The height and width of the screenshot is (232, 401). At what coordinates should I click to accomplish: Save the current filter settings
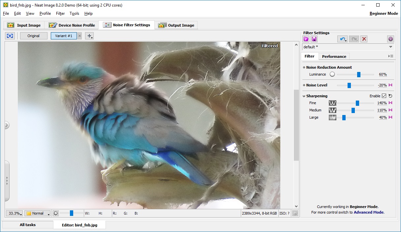pyautogui.click(x=314, y=39)
